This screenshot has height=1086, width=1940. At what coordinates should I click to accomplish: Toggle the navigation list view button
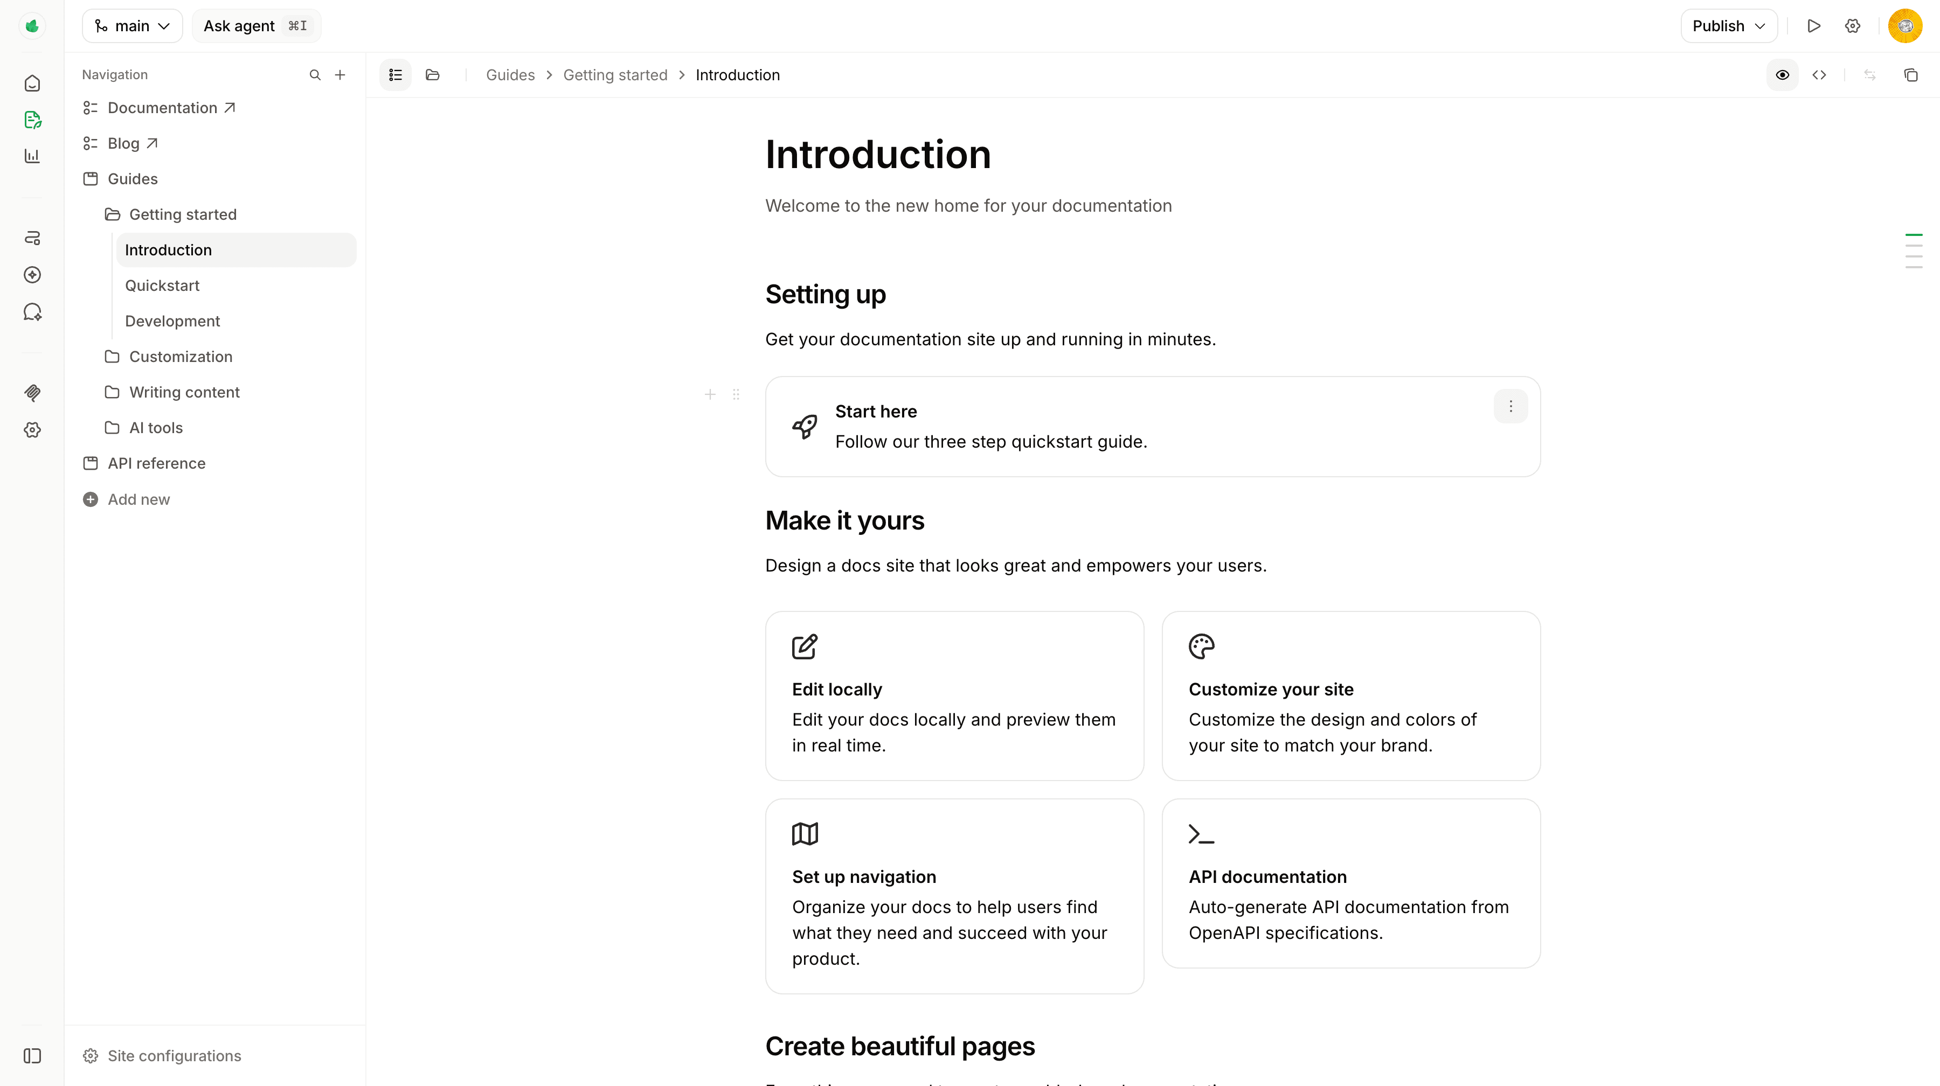coord(396,74)
